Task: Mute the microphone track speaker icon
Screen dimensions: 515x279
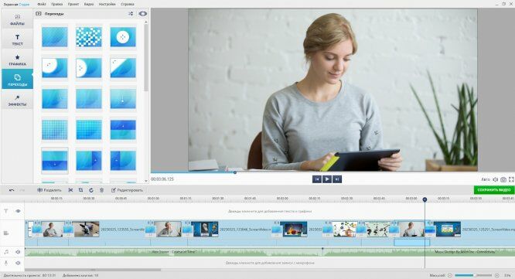Action: (x=18, y=263)
